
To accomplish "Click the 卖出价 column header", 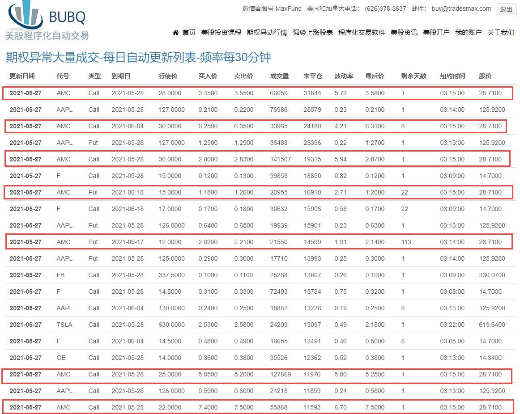I will pos(244,76).
